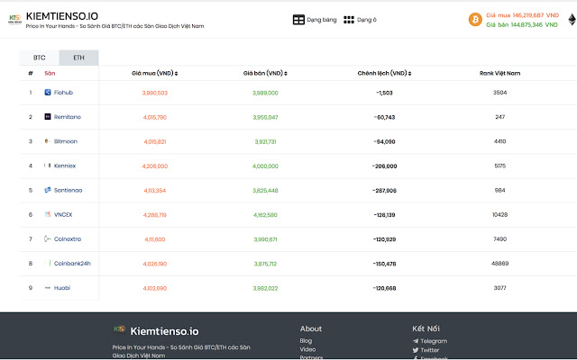The image size is (577, 360).
Task: Click Huobi difference value -120,668
Action: pos(385,288)
